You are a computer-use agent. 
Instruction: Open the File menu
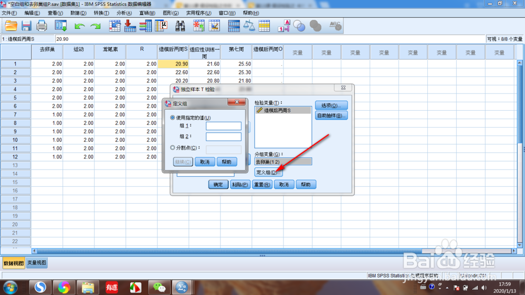9,13
